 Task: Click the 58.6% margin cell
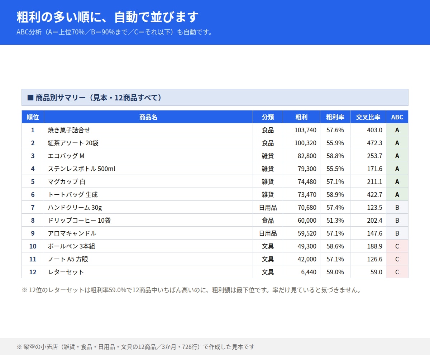point(335,246)
